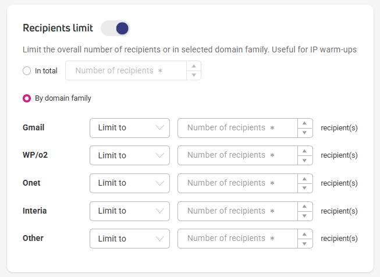Select the By domain family radio option
This screenshot has width=380, height=277.
27,98
